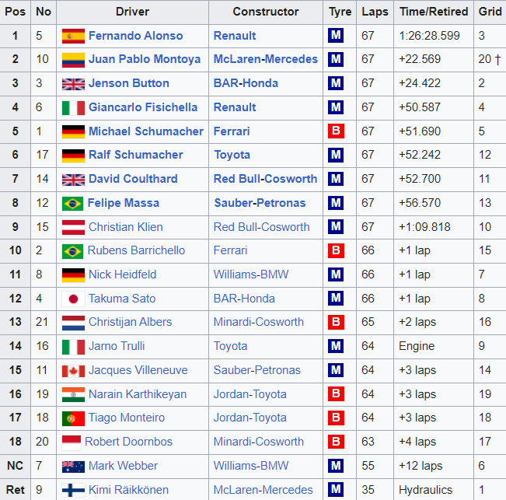This screenshot has width=506, height=500.
Task: Follow the Giancarlo Fisichella link
Action: point(143,107)
